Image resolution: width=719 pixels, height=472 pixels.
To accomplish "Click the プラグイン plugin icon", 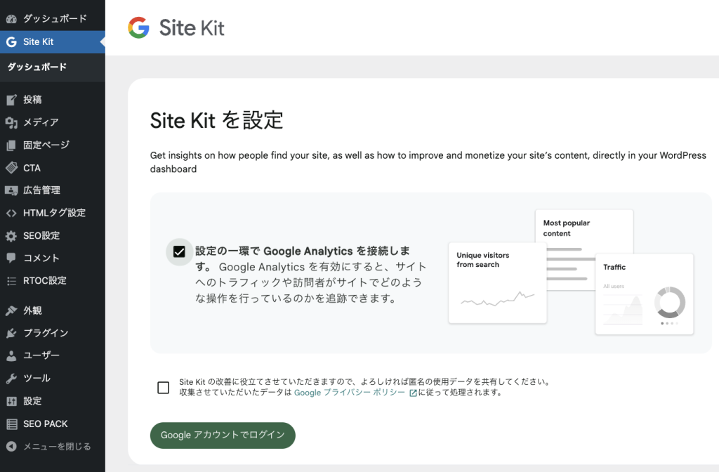I will pos(11,332).
